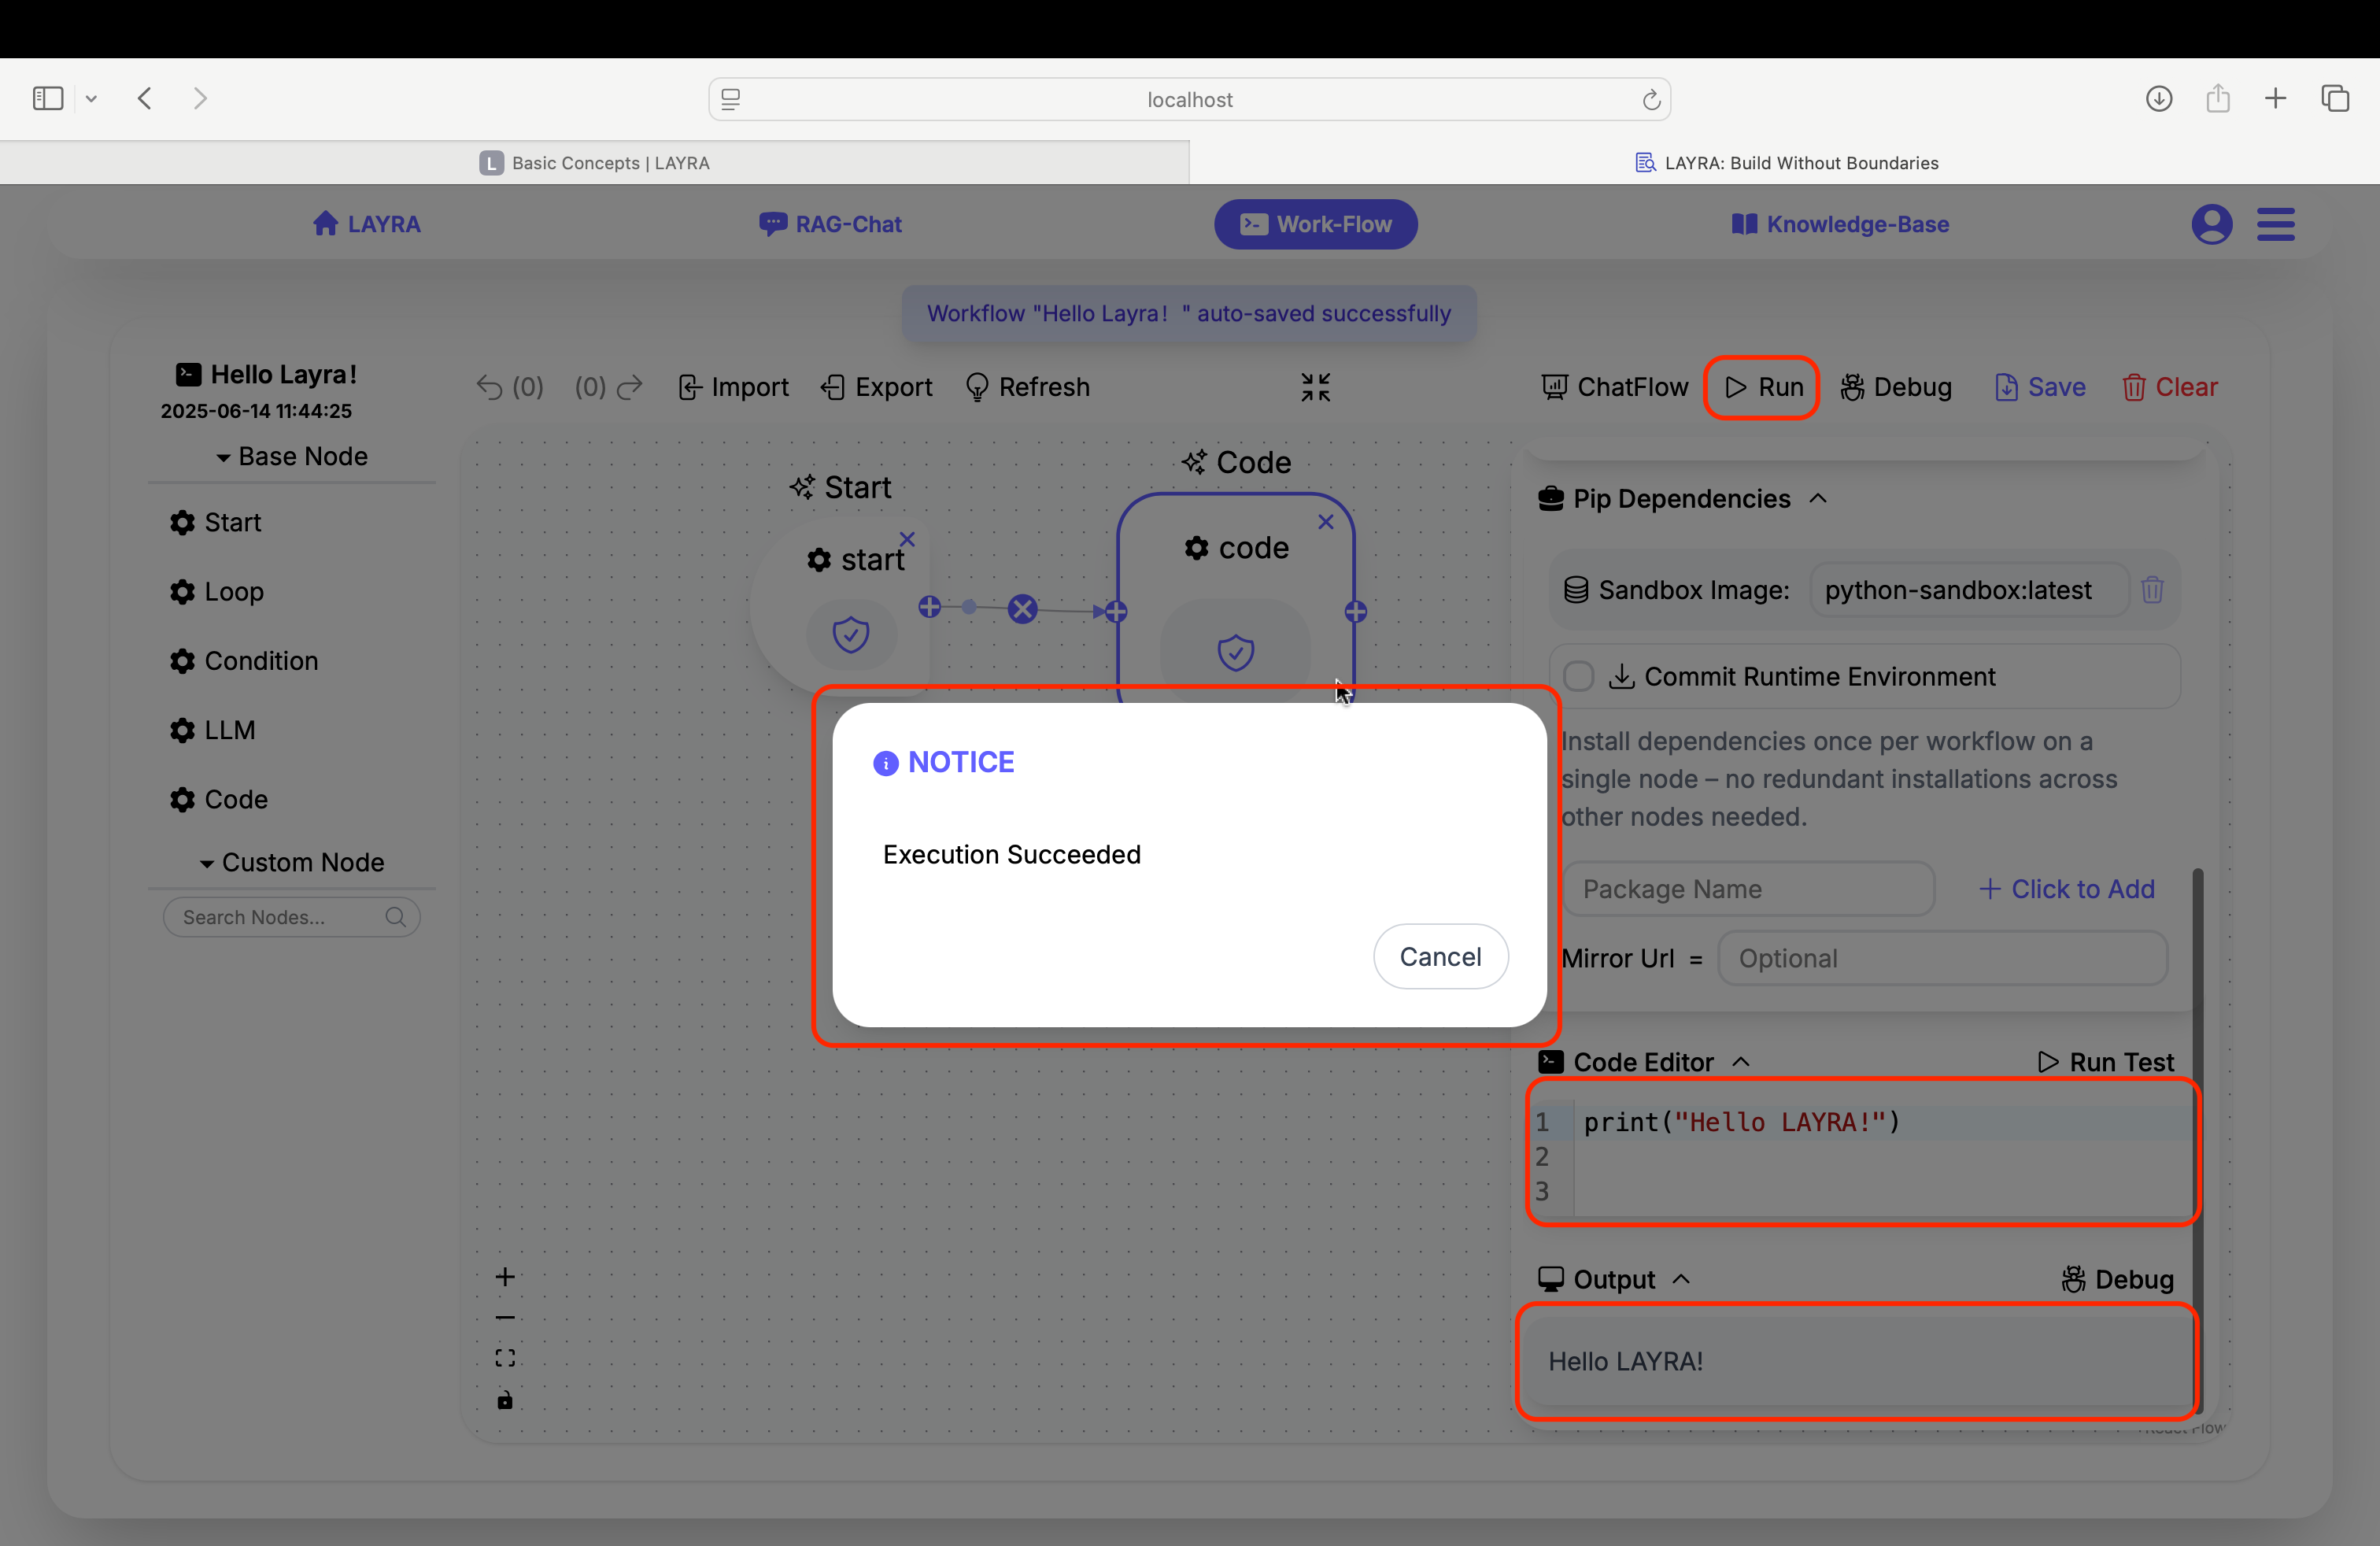This screenshot has height=1546, width=2380.
Task: Show the tab overview icon
Action: 2335,98
